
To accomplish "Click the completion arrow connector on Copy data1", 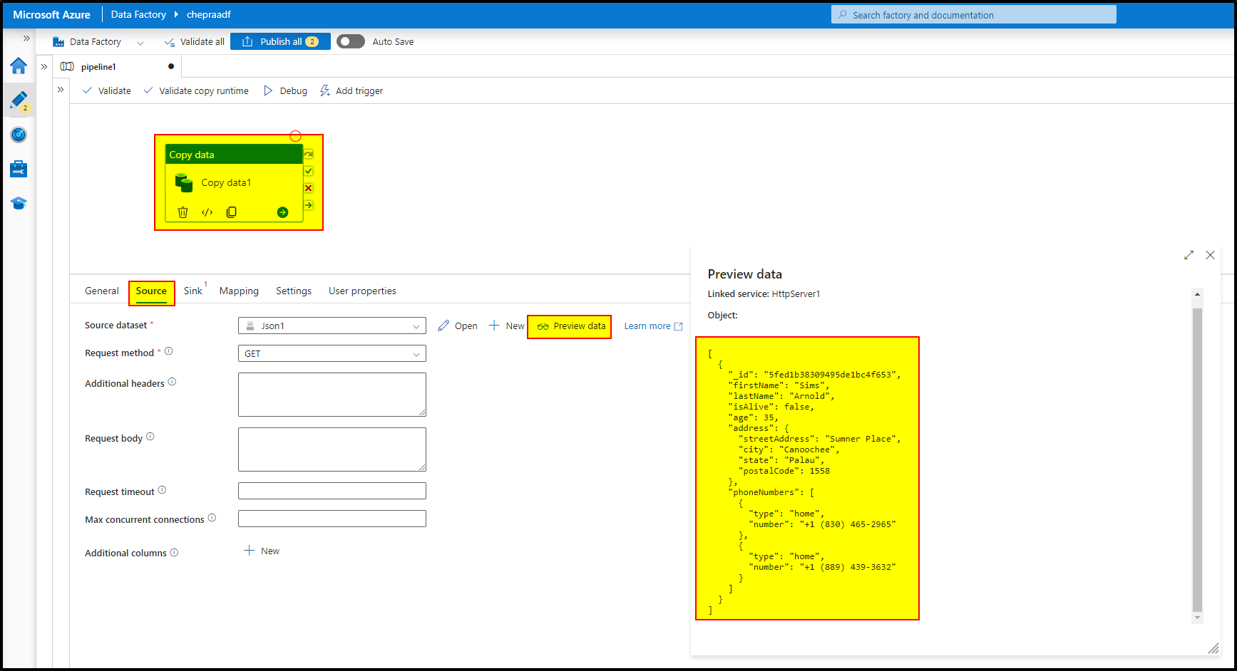I will (x=309, y=205).
